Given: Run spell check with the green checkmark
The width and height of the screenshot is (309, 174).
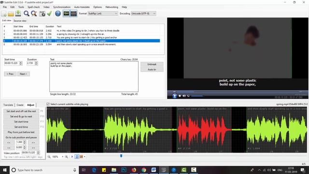Looking at the screenshot, I should point(49,14).
